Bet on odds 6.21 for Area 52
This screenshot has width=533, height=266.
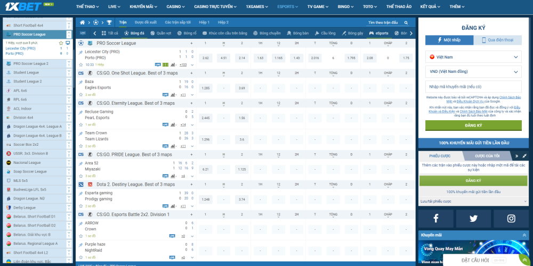click(205, 169)
